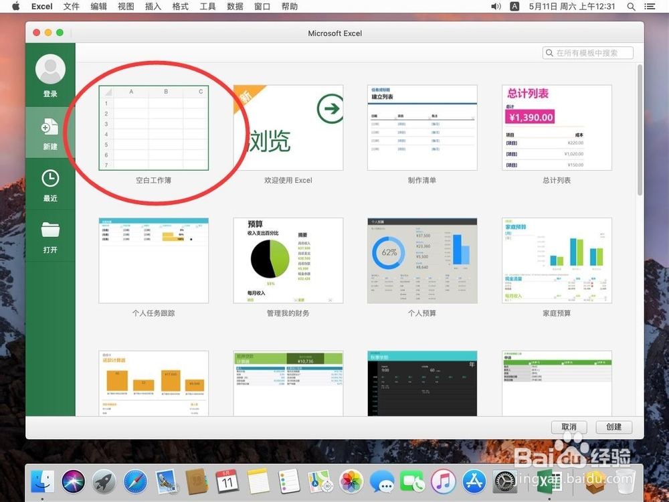Viewport: 669px width, 502px height.
Task: Select the 新建 sidebar item
Action: point(50,133)
